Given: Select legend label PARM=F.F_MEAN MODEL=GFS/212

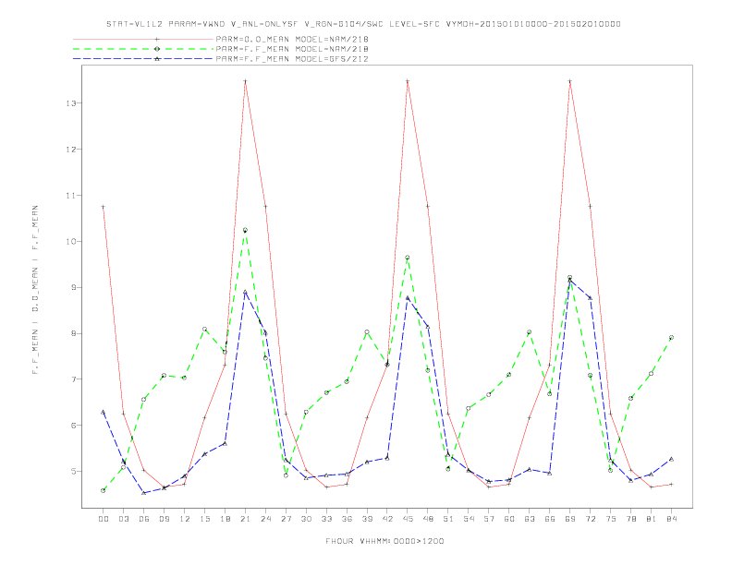Looking at the screenshot, I should 292,59.
